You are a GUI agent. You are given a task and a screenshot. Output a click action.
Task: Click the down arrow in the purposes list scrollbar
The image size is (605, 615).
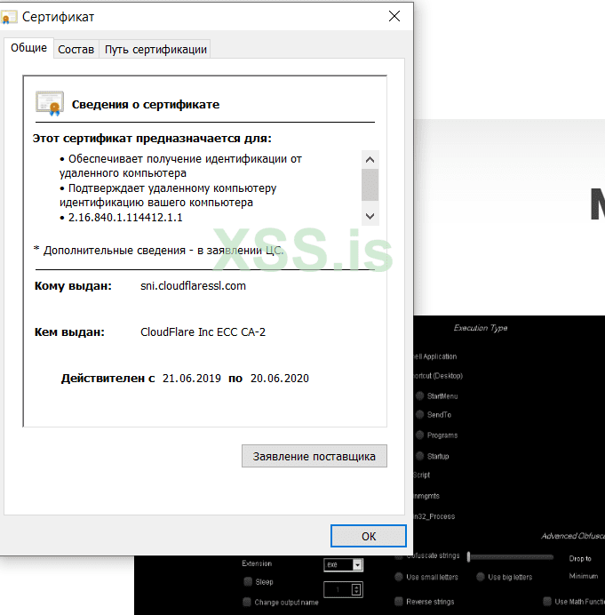pos(370,216)
